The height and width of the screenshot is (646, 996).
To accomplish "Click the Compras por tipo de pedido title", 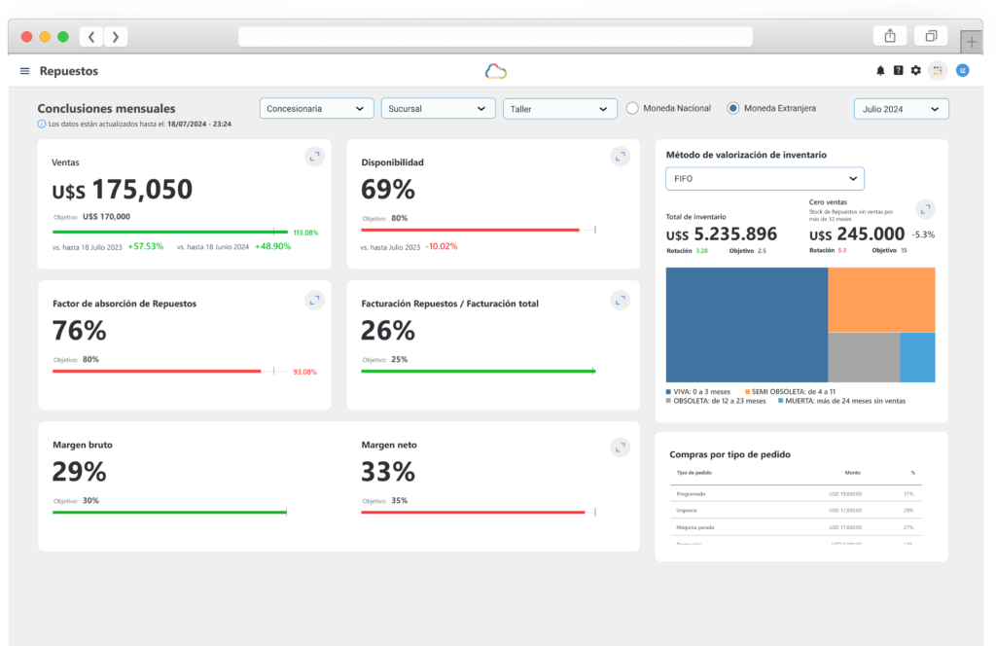I will 729,454.
